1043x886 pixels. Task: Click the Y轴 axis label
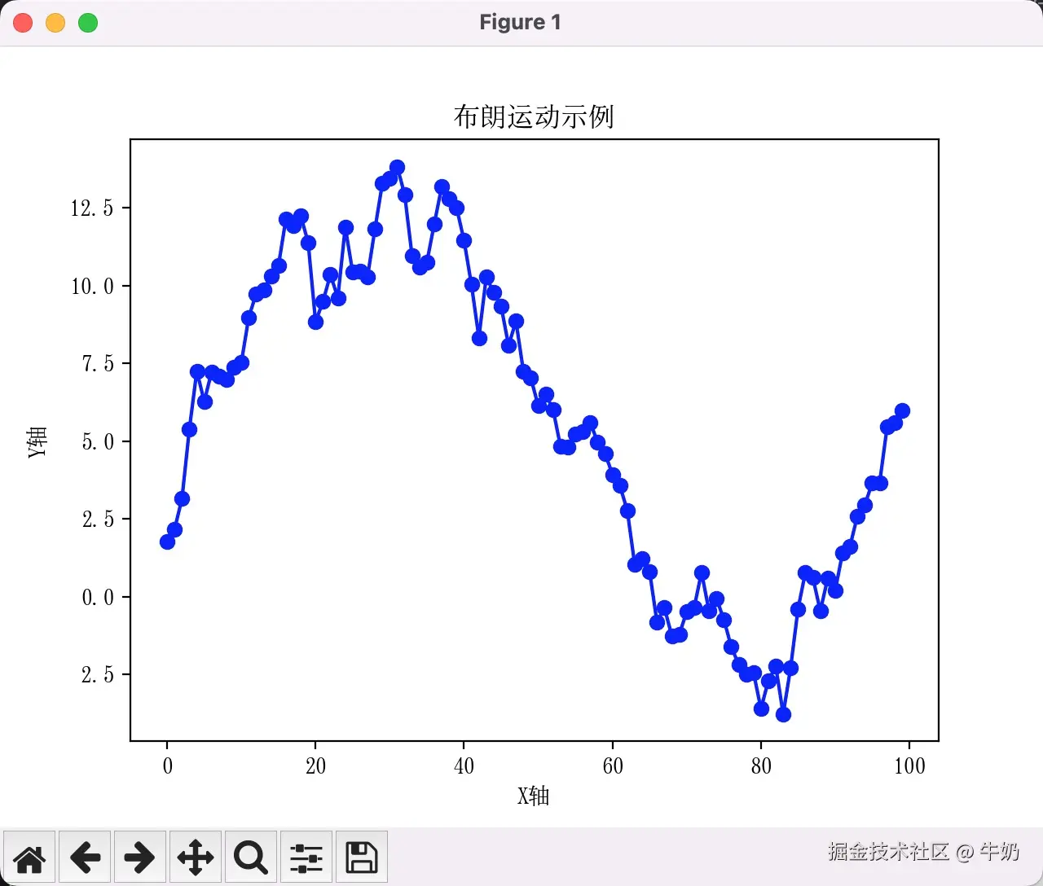click(x=36, y=442)
